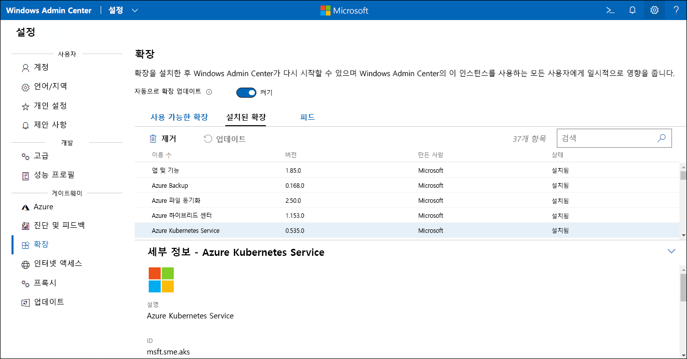Switch to 피드 tab
Screen dimensions: 687x359
[307, 117]
